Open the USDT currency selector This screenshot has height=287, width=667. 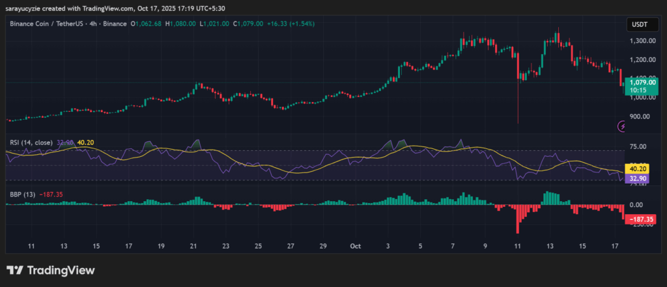[637, 24]
